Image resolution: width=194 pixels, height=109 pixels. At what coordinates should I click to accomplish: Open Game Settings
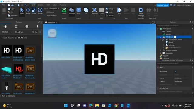coord(141,12)
